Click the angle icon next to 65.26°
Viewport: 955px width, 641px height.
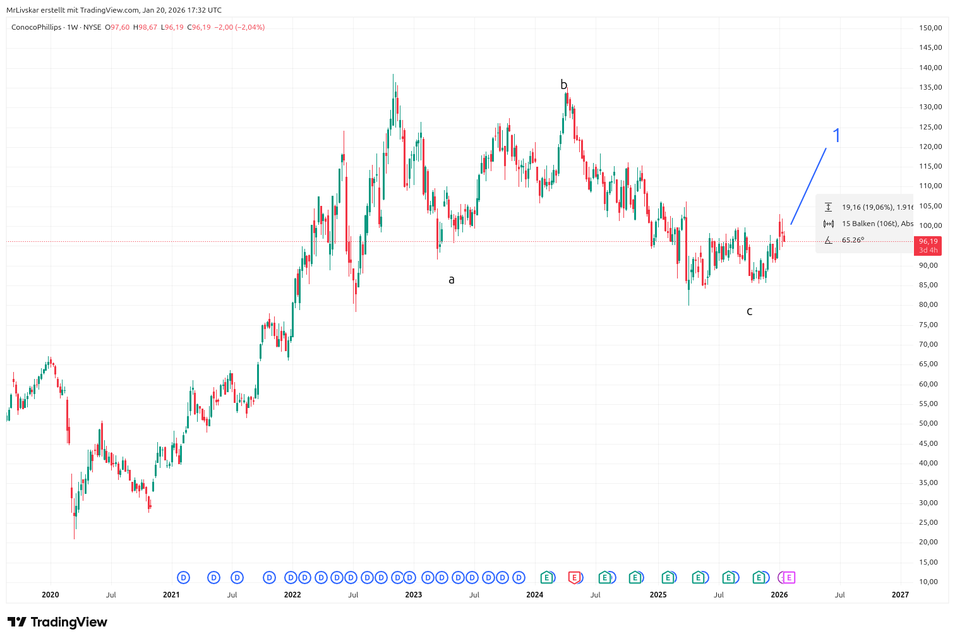829,240
